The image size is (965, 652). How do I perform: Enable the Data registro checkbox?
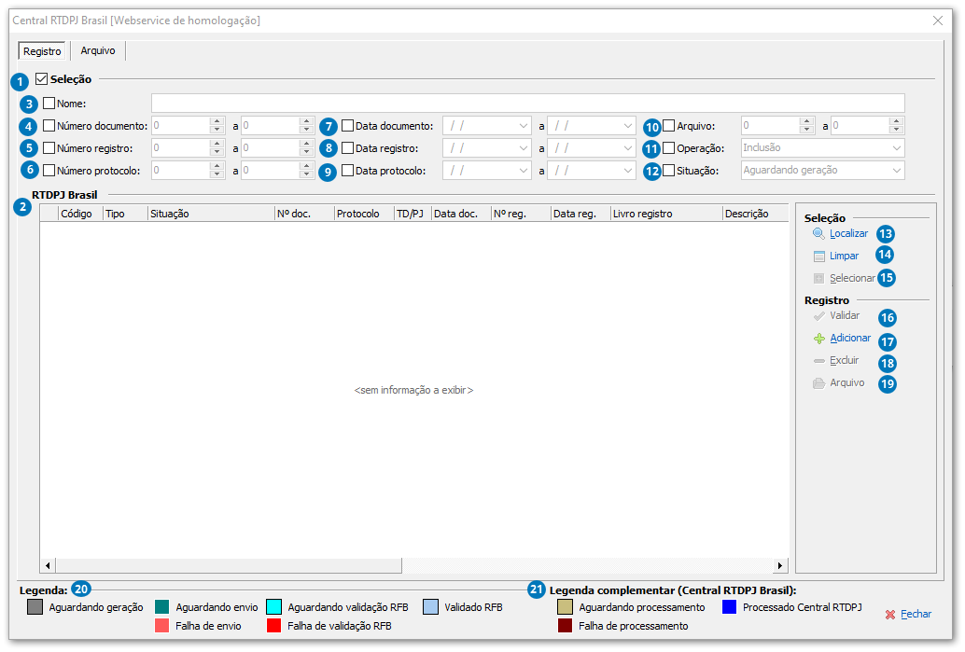tap(348, 147)
